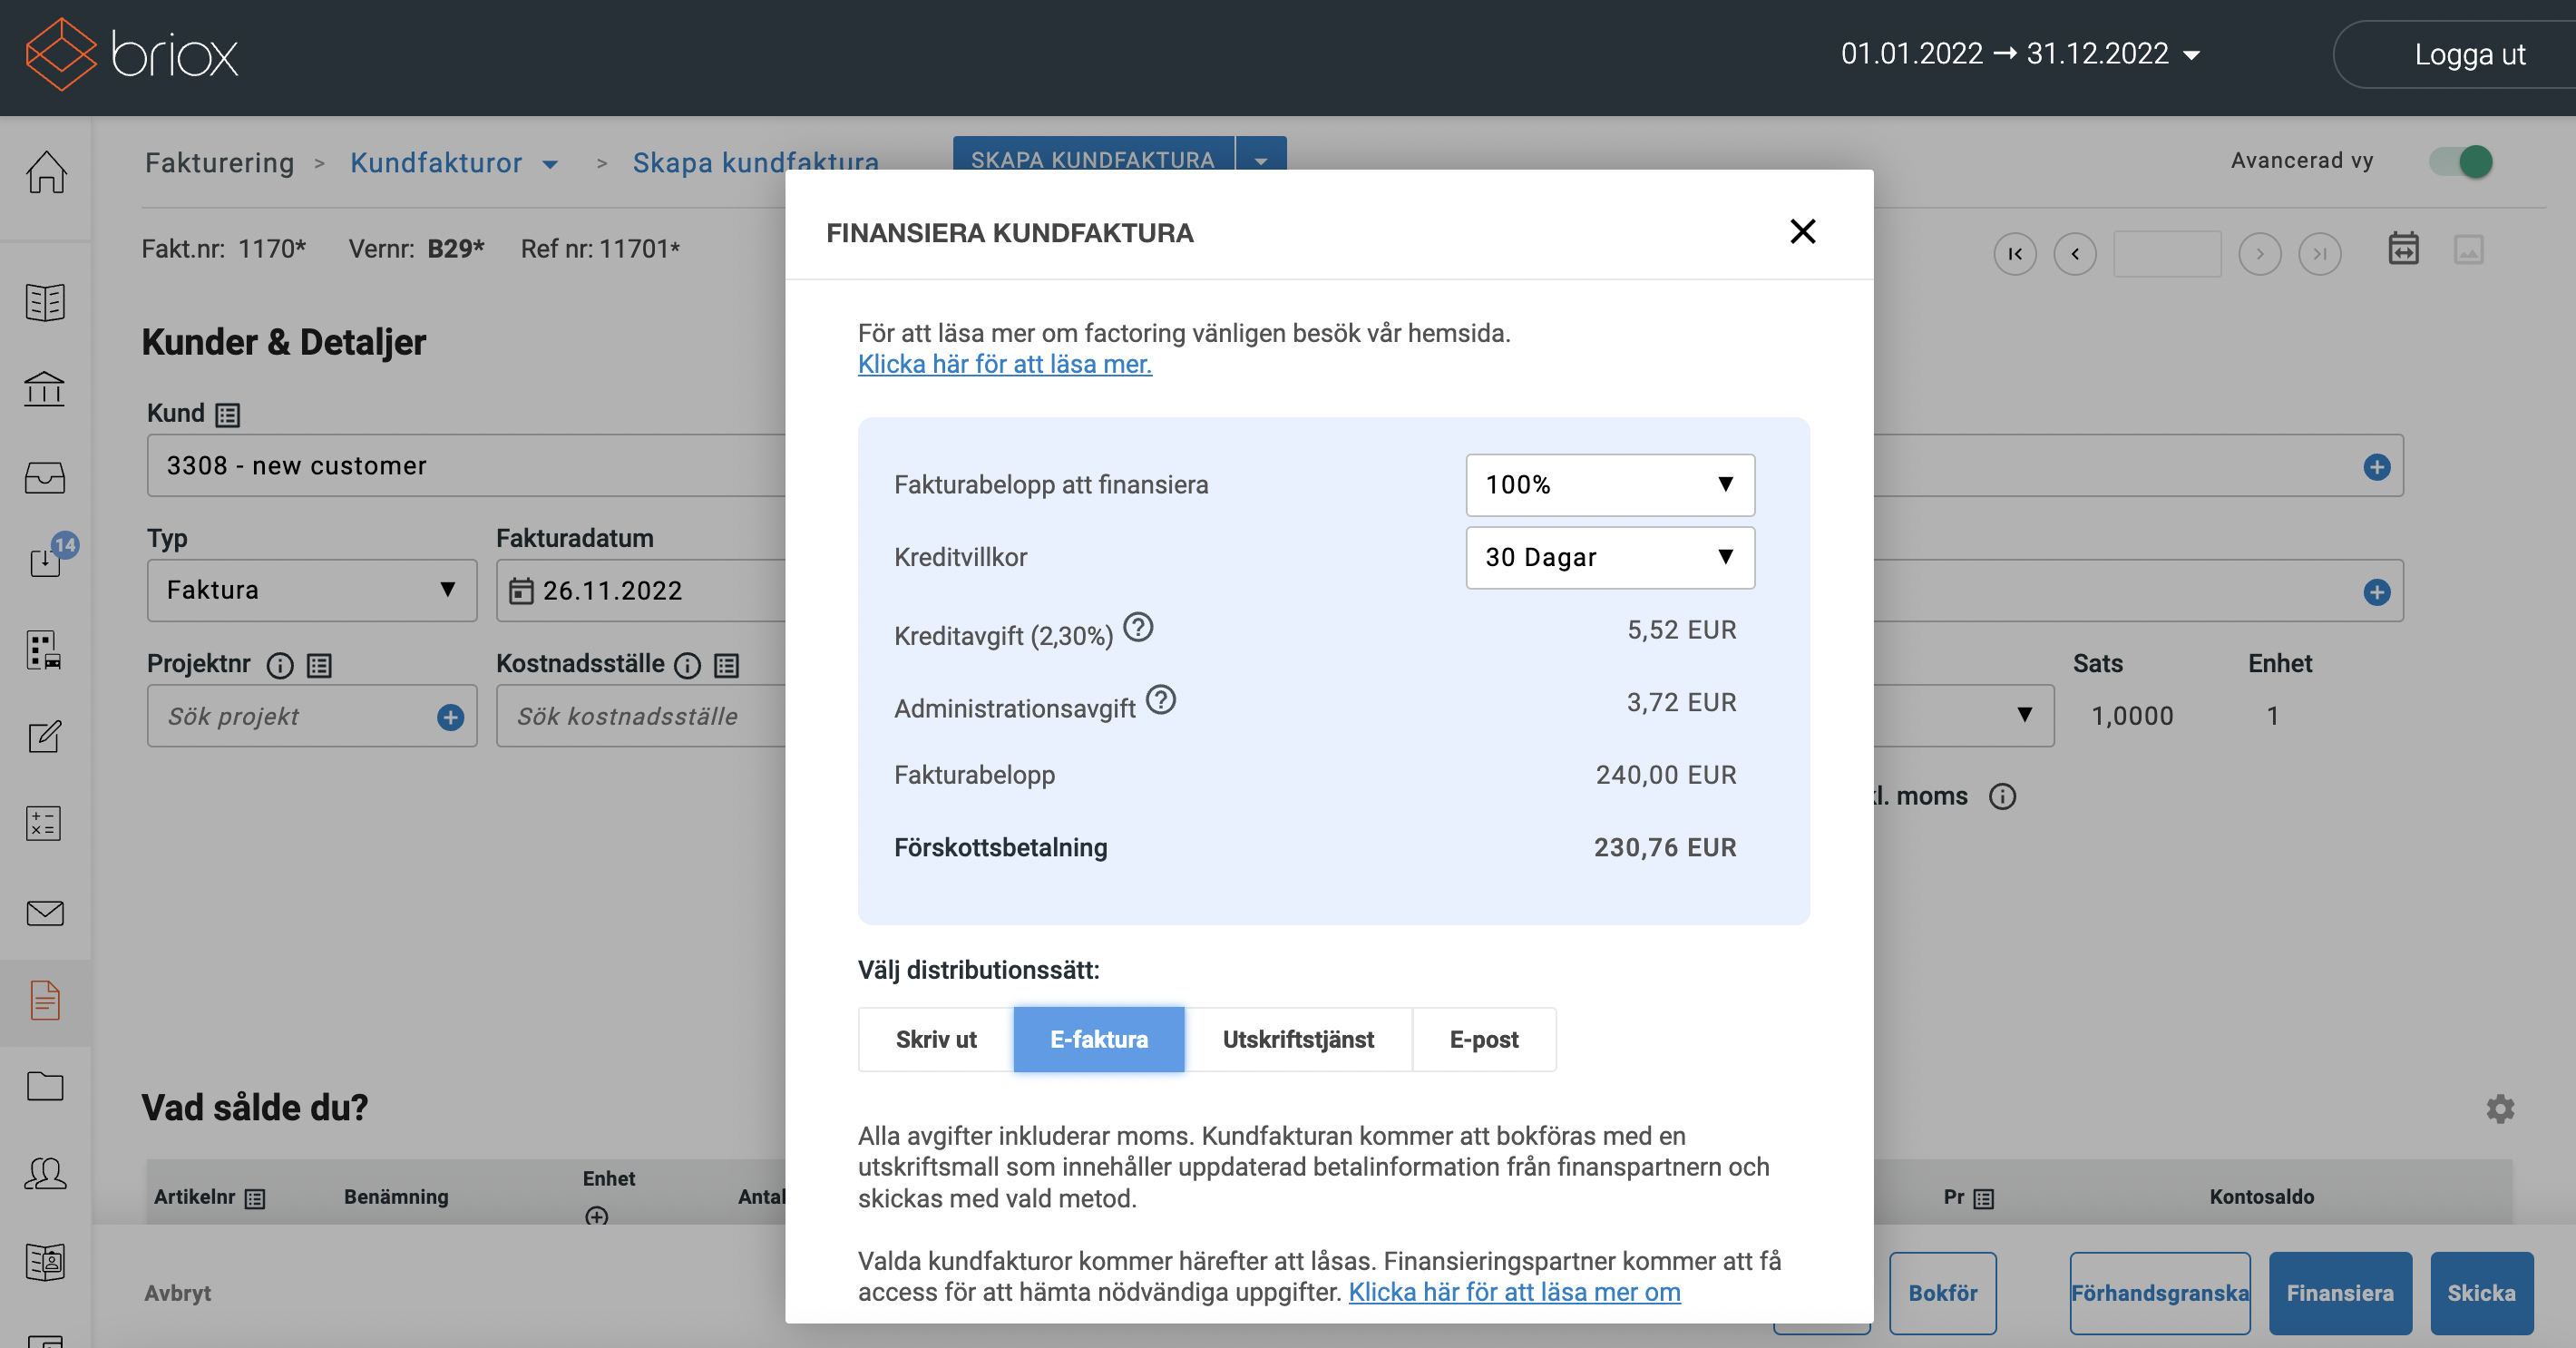The width and height of the screenshot is (2576, 1348).
Task: Expand the fiscal year date range dropdown
Action: 2021,54
